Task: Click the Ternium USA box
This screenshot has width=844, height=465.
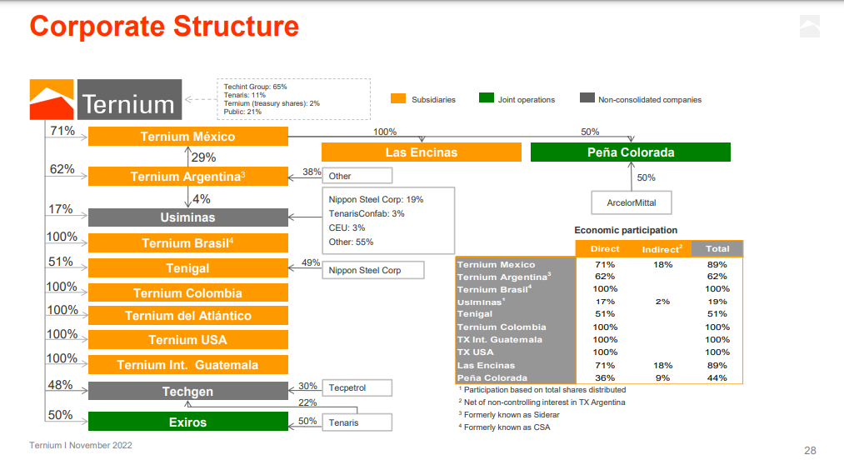Action: (187, 340)
